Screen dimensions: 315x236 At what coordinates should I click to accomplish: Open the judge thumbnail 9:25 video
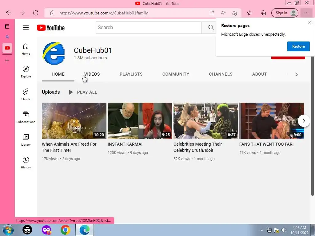[140, 120]
